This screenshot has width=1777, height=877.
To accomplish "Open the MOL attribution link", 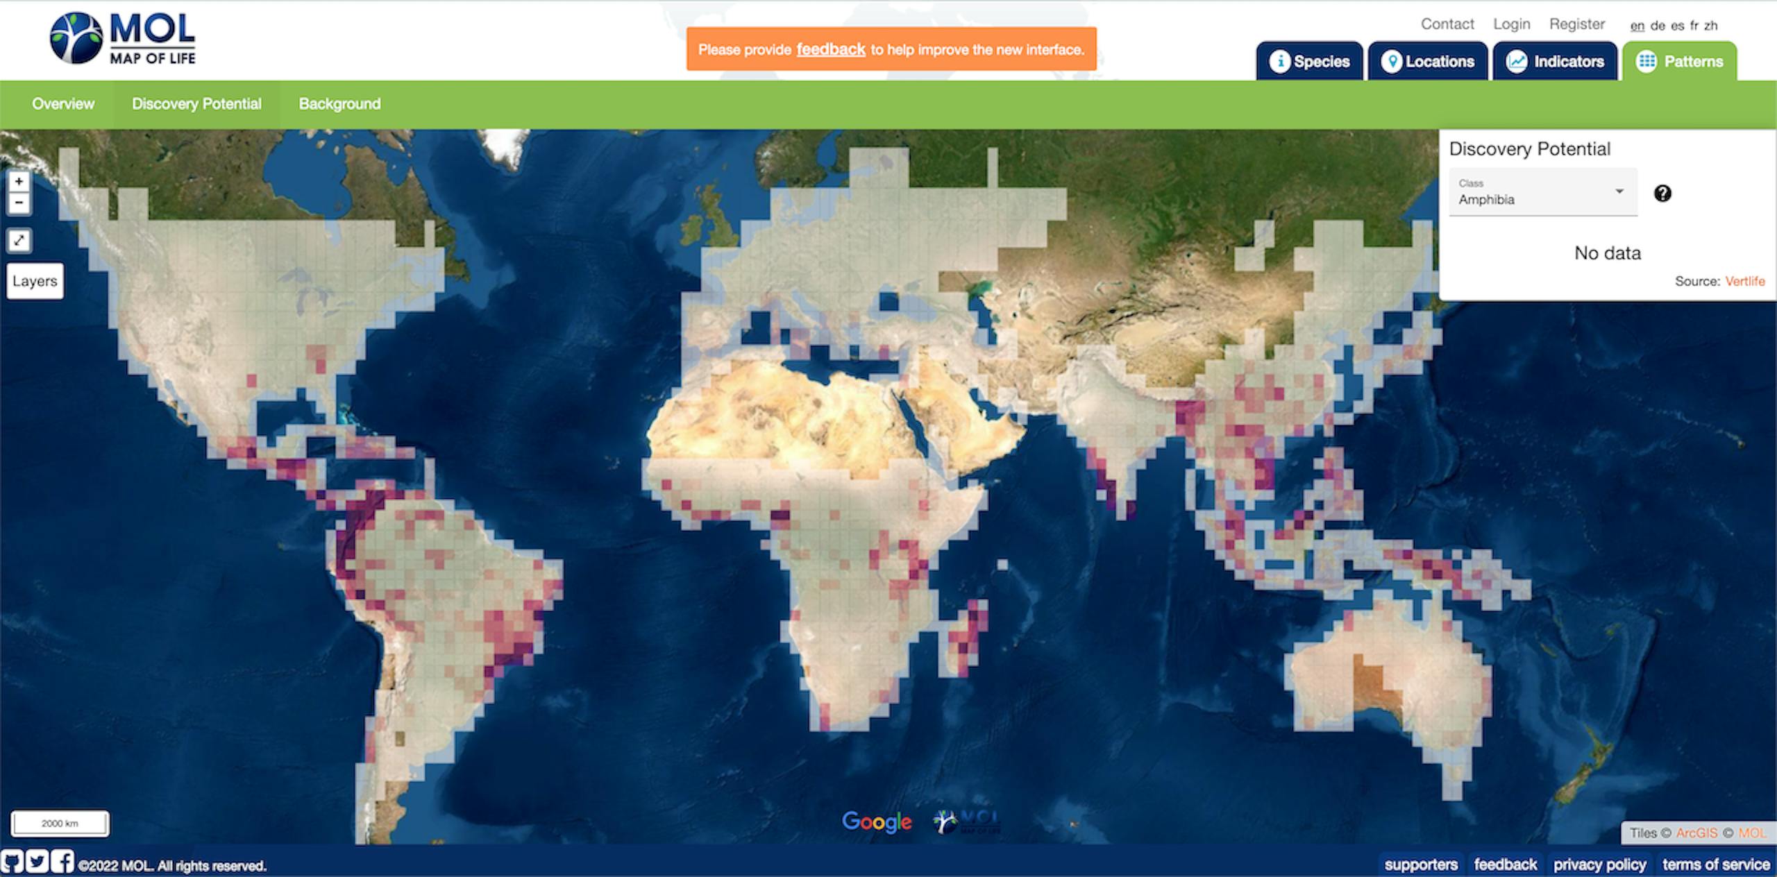I will point(1751,833).
